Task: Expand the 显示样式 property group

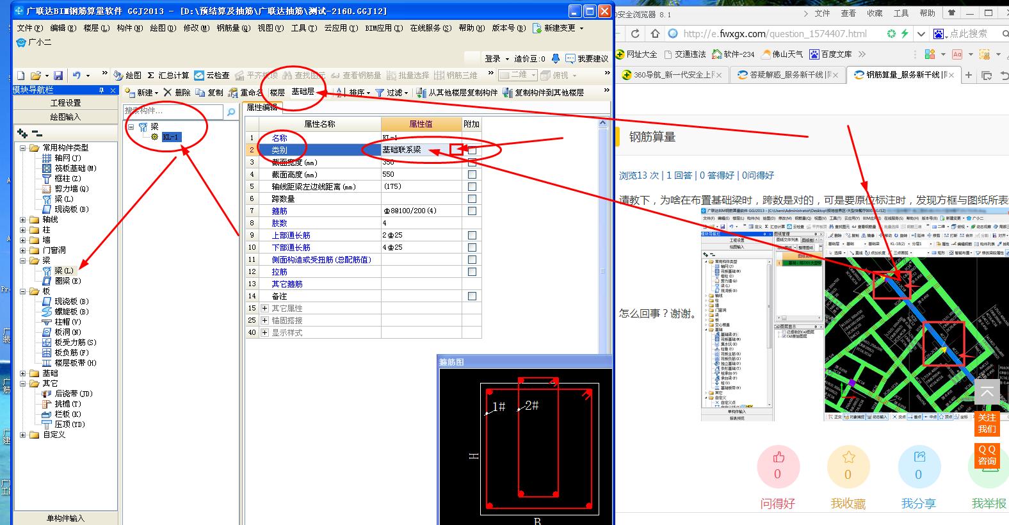Action: pos(264,333)
